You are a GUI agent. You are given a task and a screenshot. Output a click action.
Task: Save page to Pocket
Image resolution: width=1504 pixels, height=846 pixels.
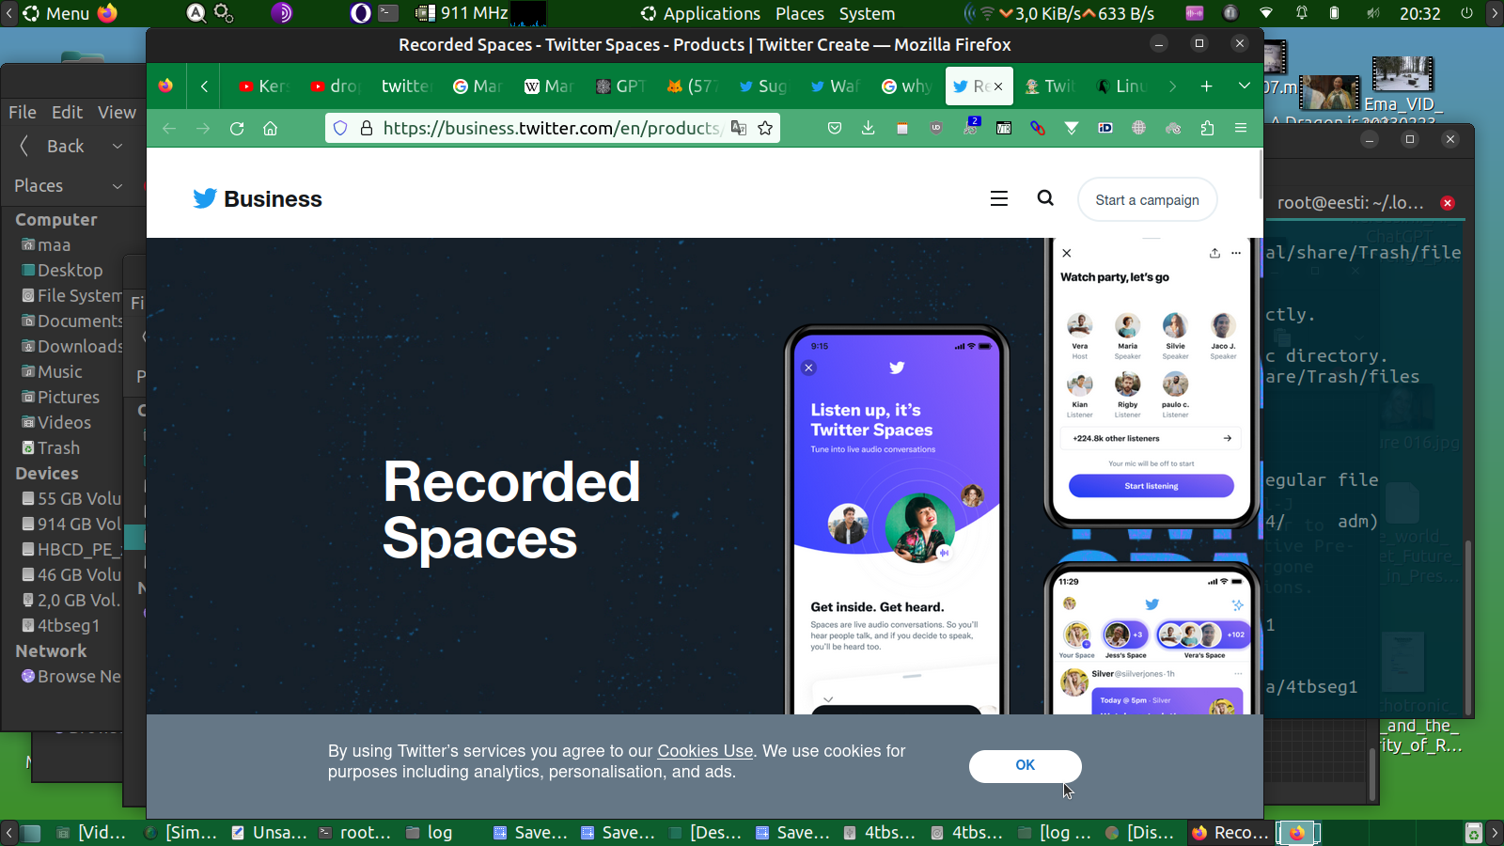coord(834,128)
